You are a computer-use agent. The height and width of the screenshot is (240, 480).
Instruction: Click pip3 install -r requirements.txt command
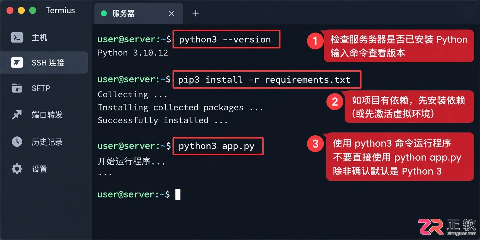pyautogui.click(x=264, y=80)
